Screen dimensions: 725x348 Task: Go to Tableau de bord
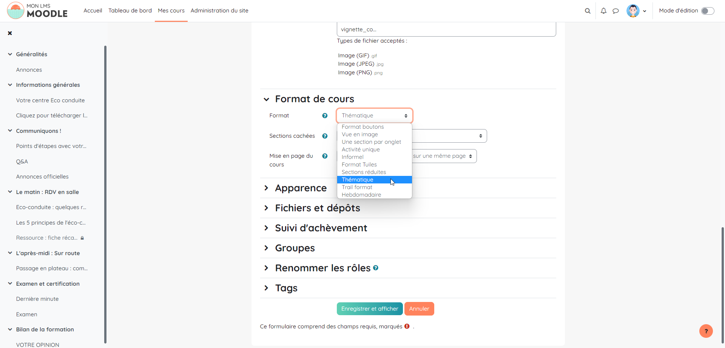click(130, 11)
